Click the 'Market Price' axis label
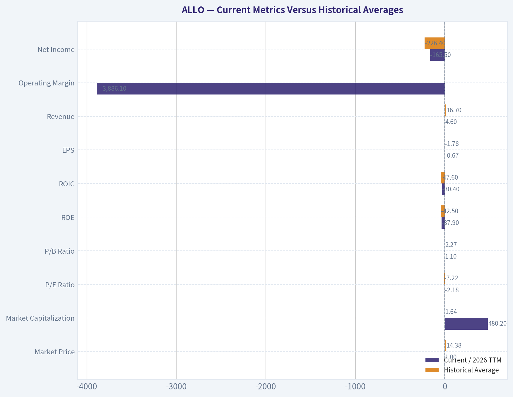The width and height of the screenshot is (513, 397). 55,352
